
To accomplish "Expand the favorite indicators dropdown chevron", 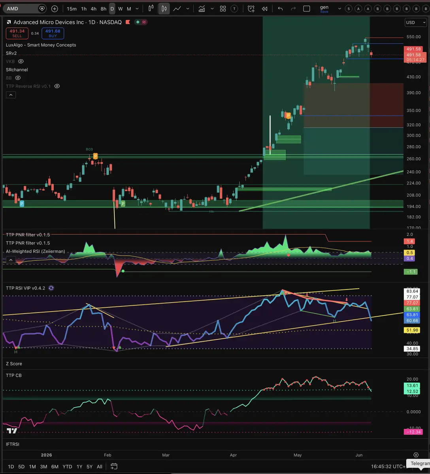I will pos(212,9).
